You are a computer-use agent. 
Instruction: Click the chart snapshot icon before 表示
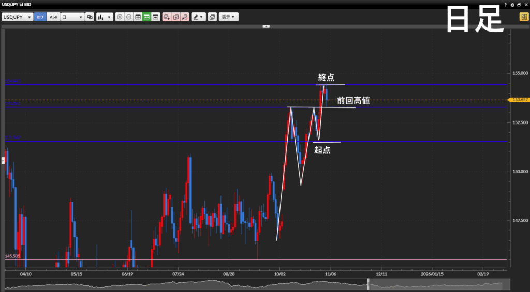(212, 17)
